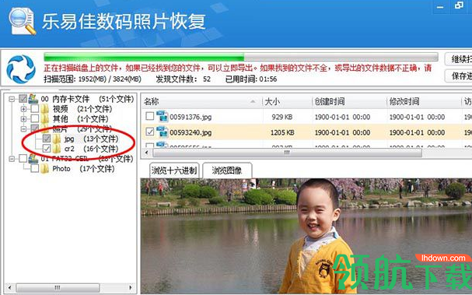This screenshot has width=472, height=295.
Task: Collapse the 照片 tree node
Action: [x=23, y=129]
